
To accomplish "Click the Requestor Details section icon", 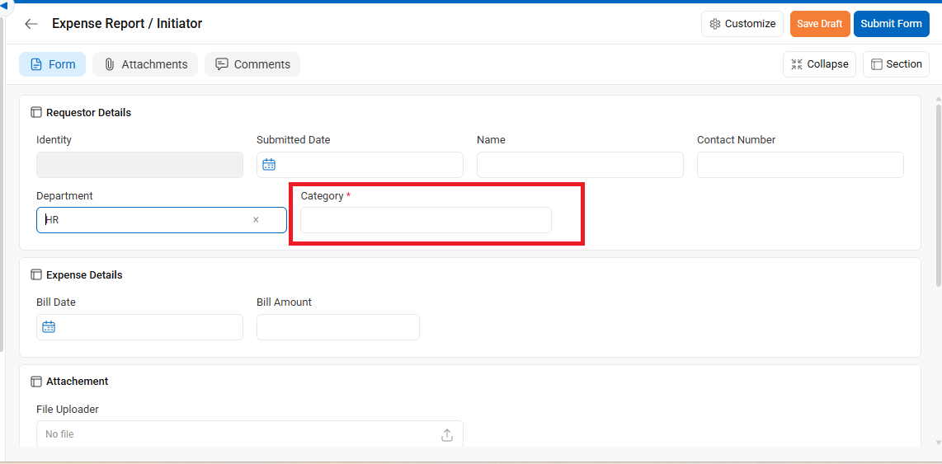I will 36,112.
